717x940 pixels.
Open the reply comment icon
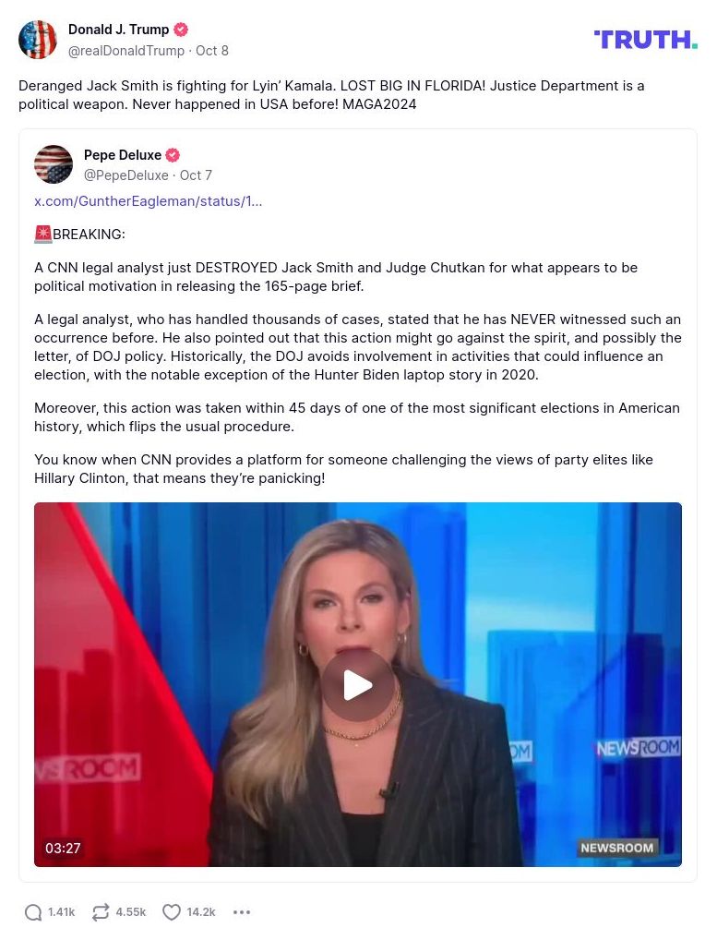tap(33, 911)
